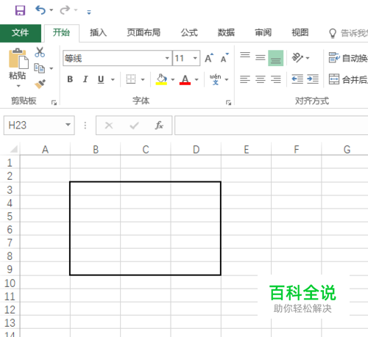Click the Redo arrow icon
Screen dimensions: 368x337
point(65,10)
